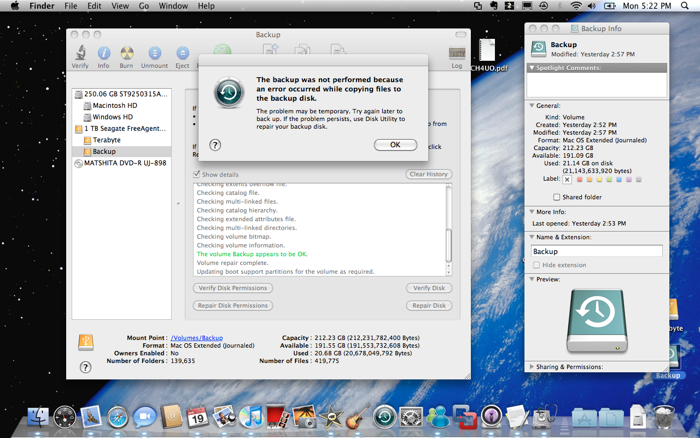Collapse the Spotlight Comments section
This screenshot has width=700, height=438.
coord(531,68)
